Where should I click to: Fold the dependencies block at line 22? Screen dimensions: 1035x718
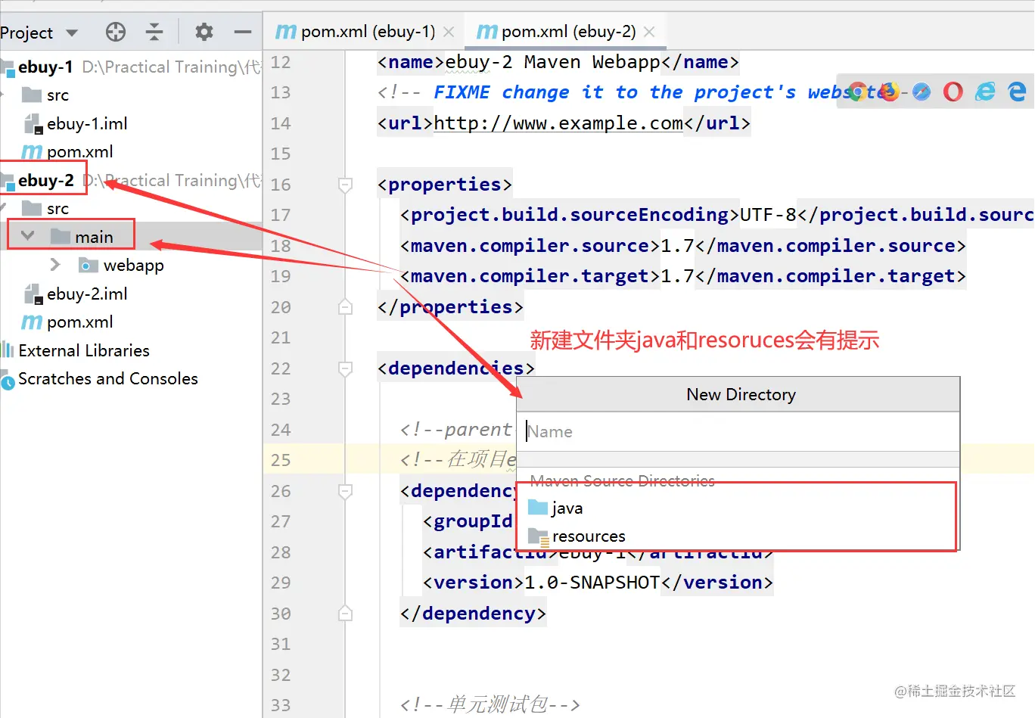point(345,368)
